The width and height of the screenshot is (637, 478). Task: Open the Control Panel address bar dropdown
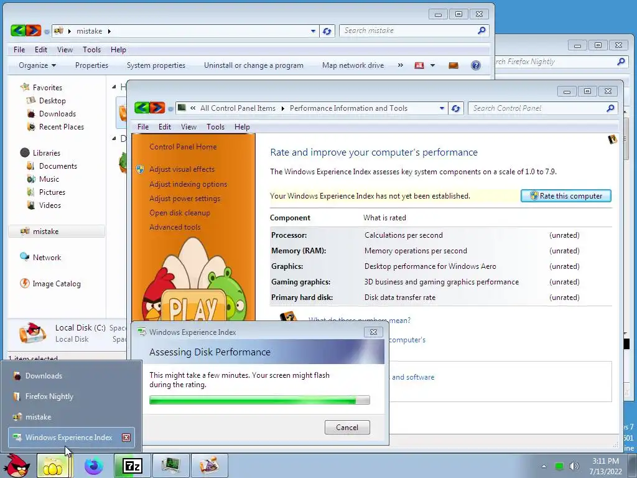tap(442, 108)
